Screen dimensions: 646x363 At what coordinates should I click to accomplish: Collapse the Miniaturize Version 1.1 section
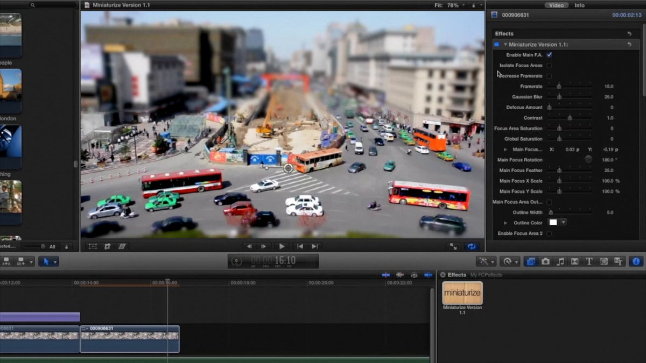click(505, 44)
